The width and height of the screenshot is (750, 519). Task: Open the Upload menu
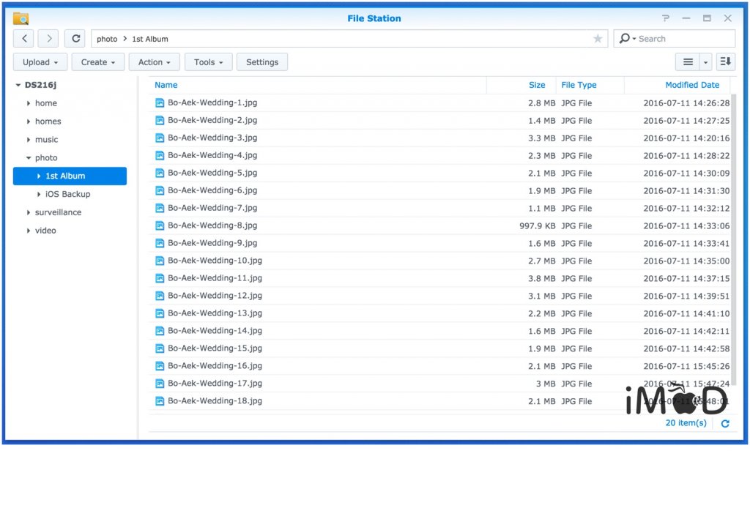pyautogui.click(x=40, y=61)
